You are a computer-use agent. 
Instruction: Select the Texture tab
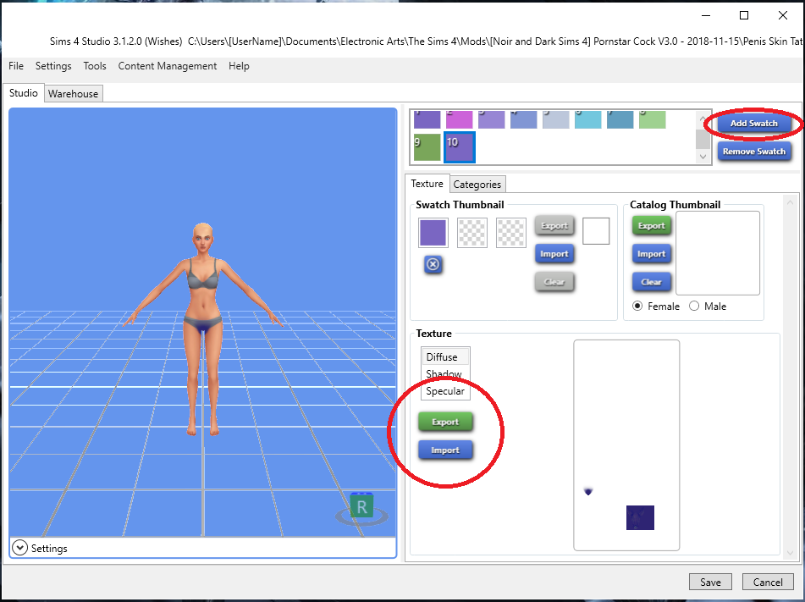pyautogui.click(x=427, y=184)
